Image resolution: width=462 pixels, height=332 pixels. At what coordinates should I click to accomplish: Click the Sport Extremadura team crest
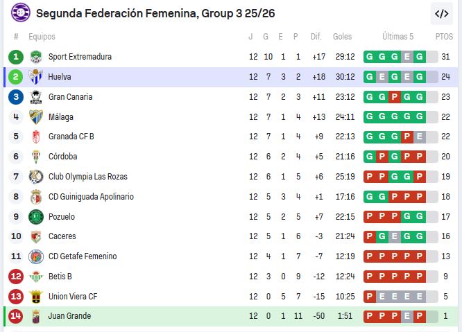pyautogui.click(x=36, y=57)
